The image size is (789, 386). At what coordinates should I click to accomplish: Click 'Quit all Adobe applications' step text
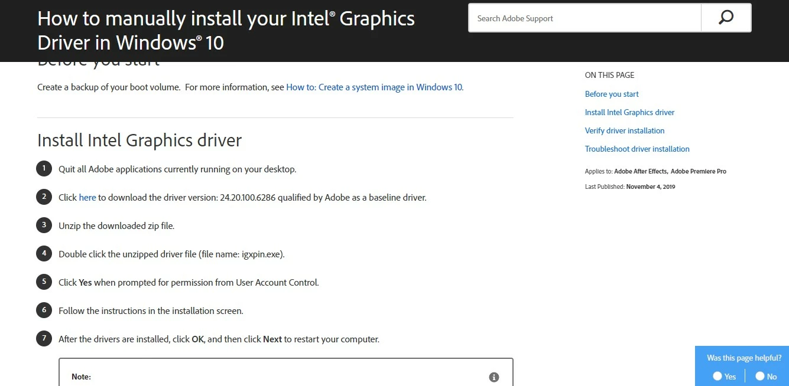[x=177, y=169]
